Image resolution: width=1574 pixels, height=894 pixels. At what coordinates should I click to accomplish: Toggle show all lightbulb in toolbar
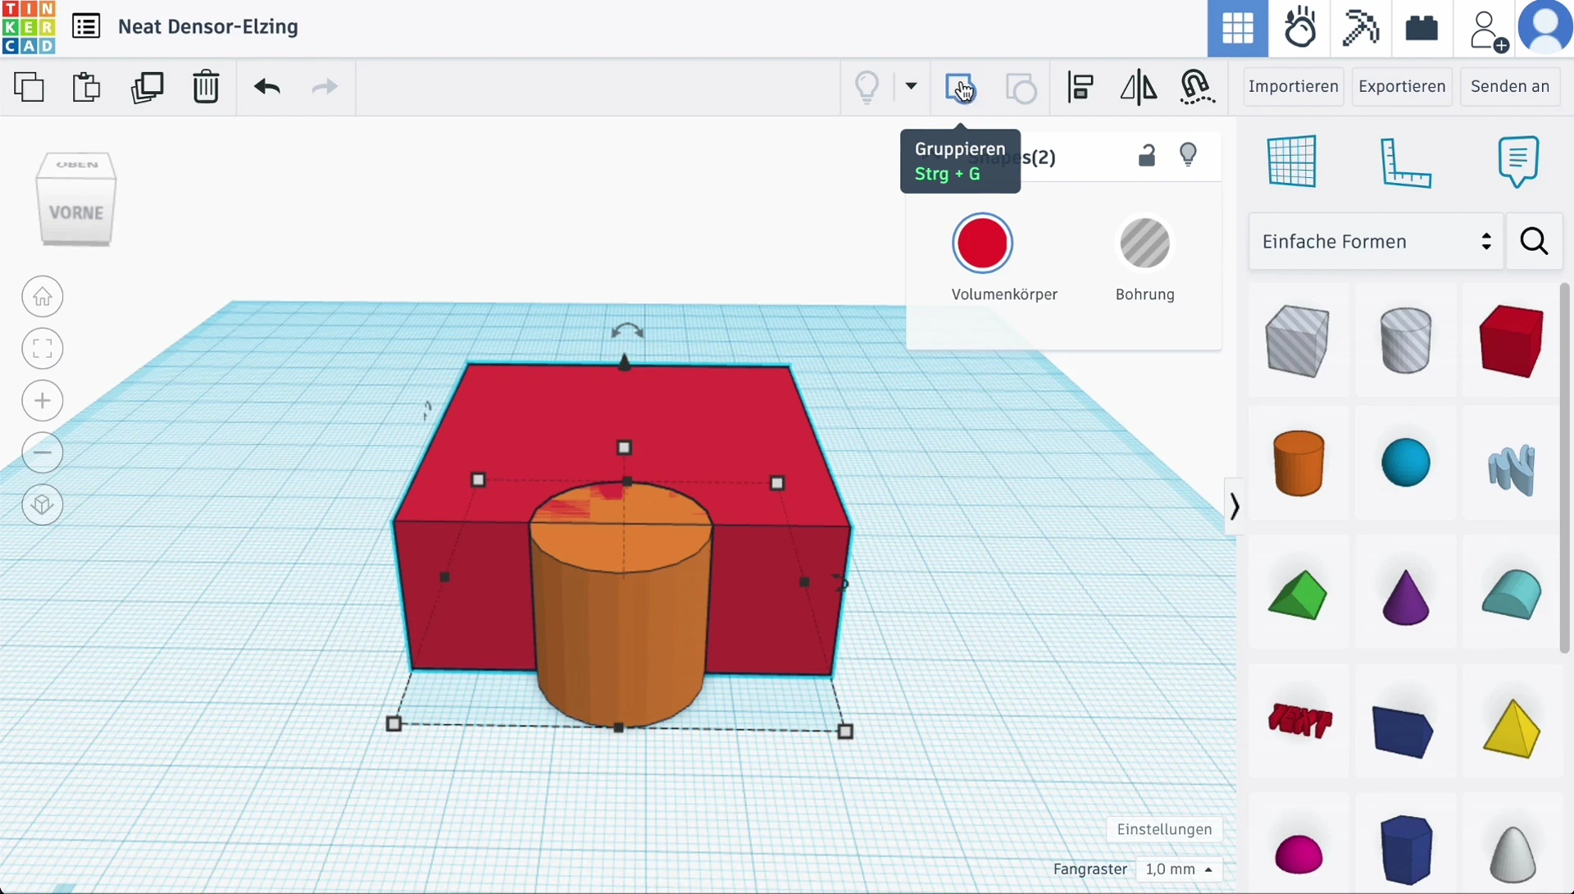point(867,86)
